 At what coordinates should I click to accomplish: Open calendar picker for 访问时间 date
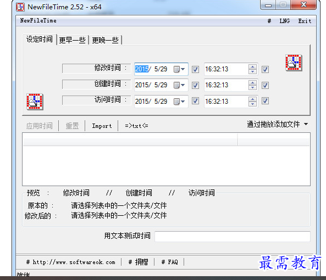[179, 102]
